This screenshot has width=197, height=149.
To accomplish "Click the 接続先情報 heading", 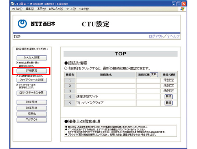I will coord(76,63).
